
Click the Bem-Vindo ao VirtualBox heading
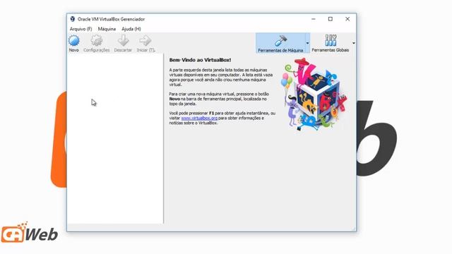pos(200,60)
